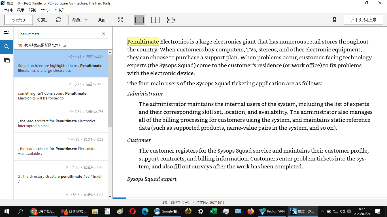Viewport: 387px width, 217px height.
Task: Open Settings gear from taskbar
Action: (x=201, y=211)
